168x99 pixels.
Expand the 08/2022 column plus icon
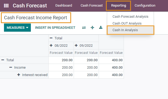51,45
